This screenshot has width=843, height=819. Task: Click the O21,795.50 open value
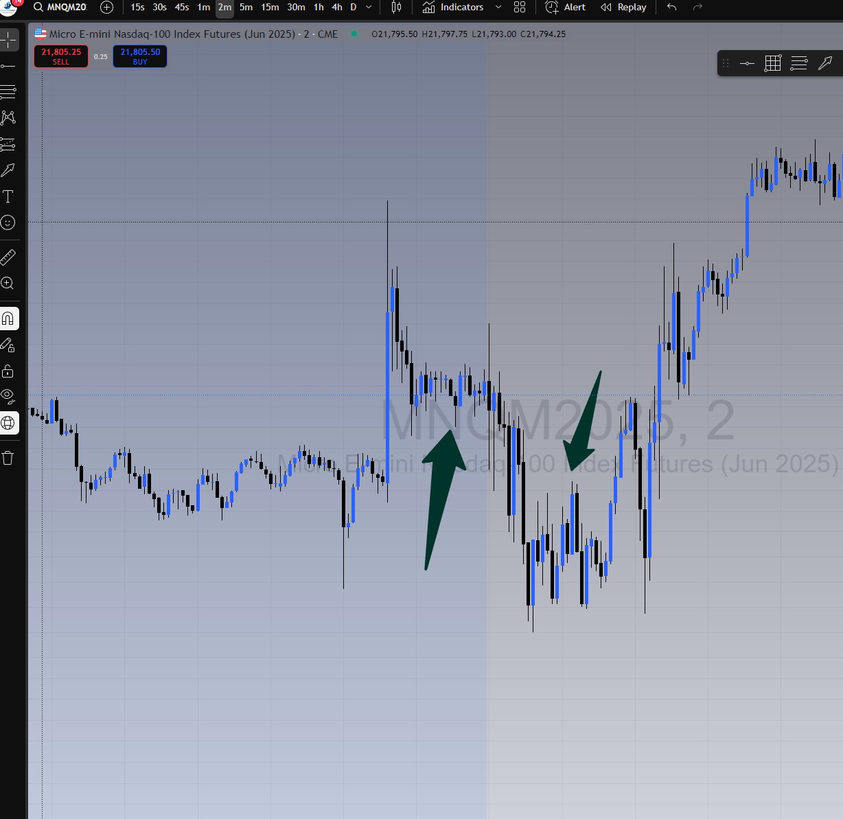(394, 34)
